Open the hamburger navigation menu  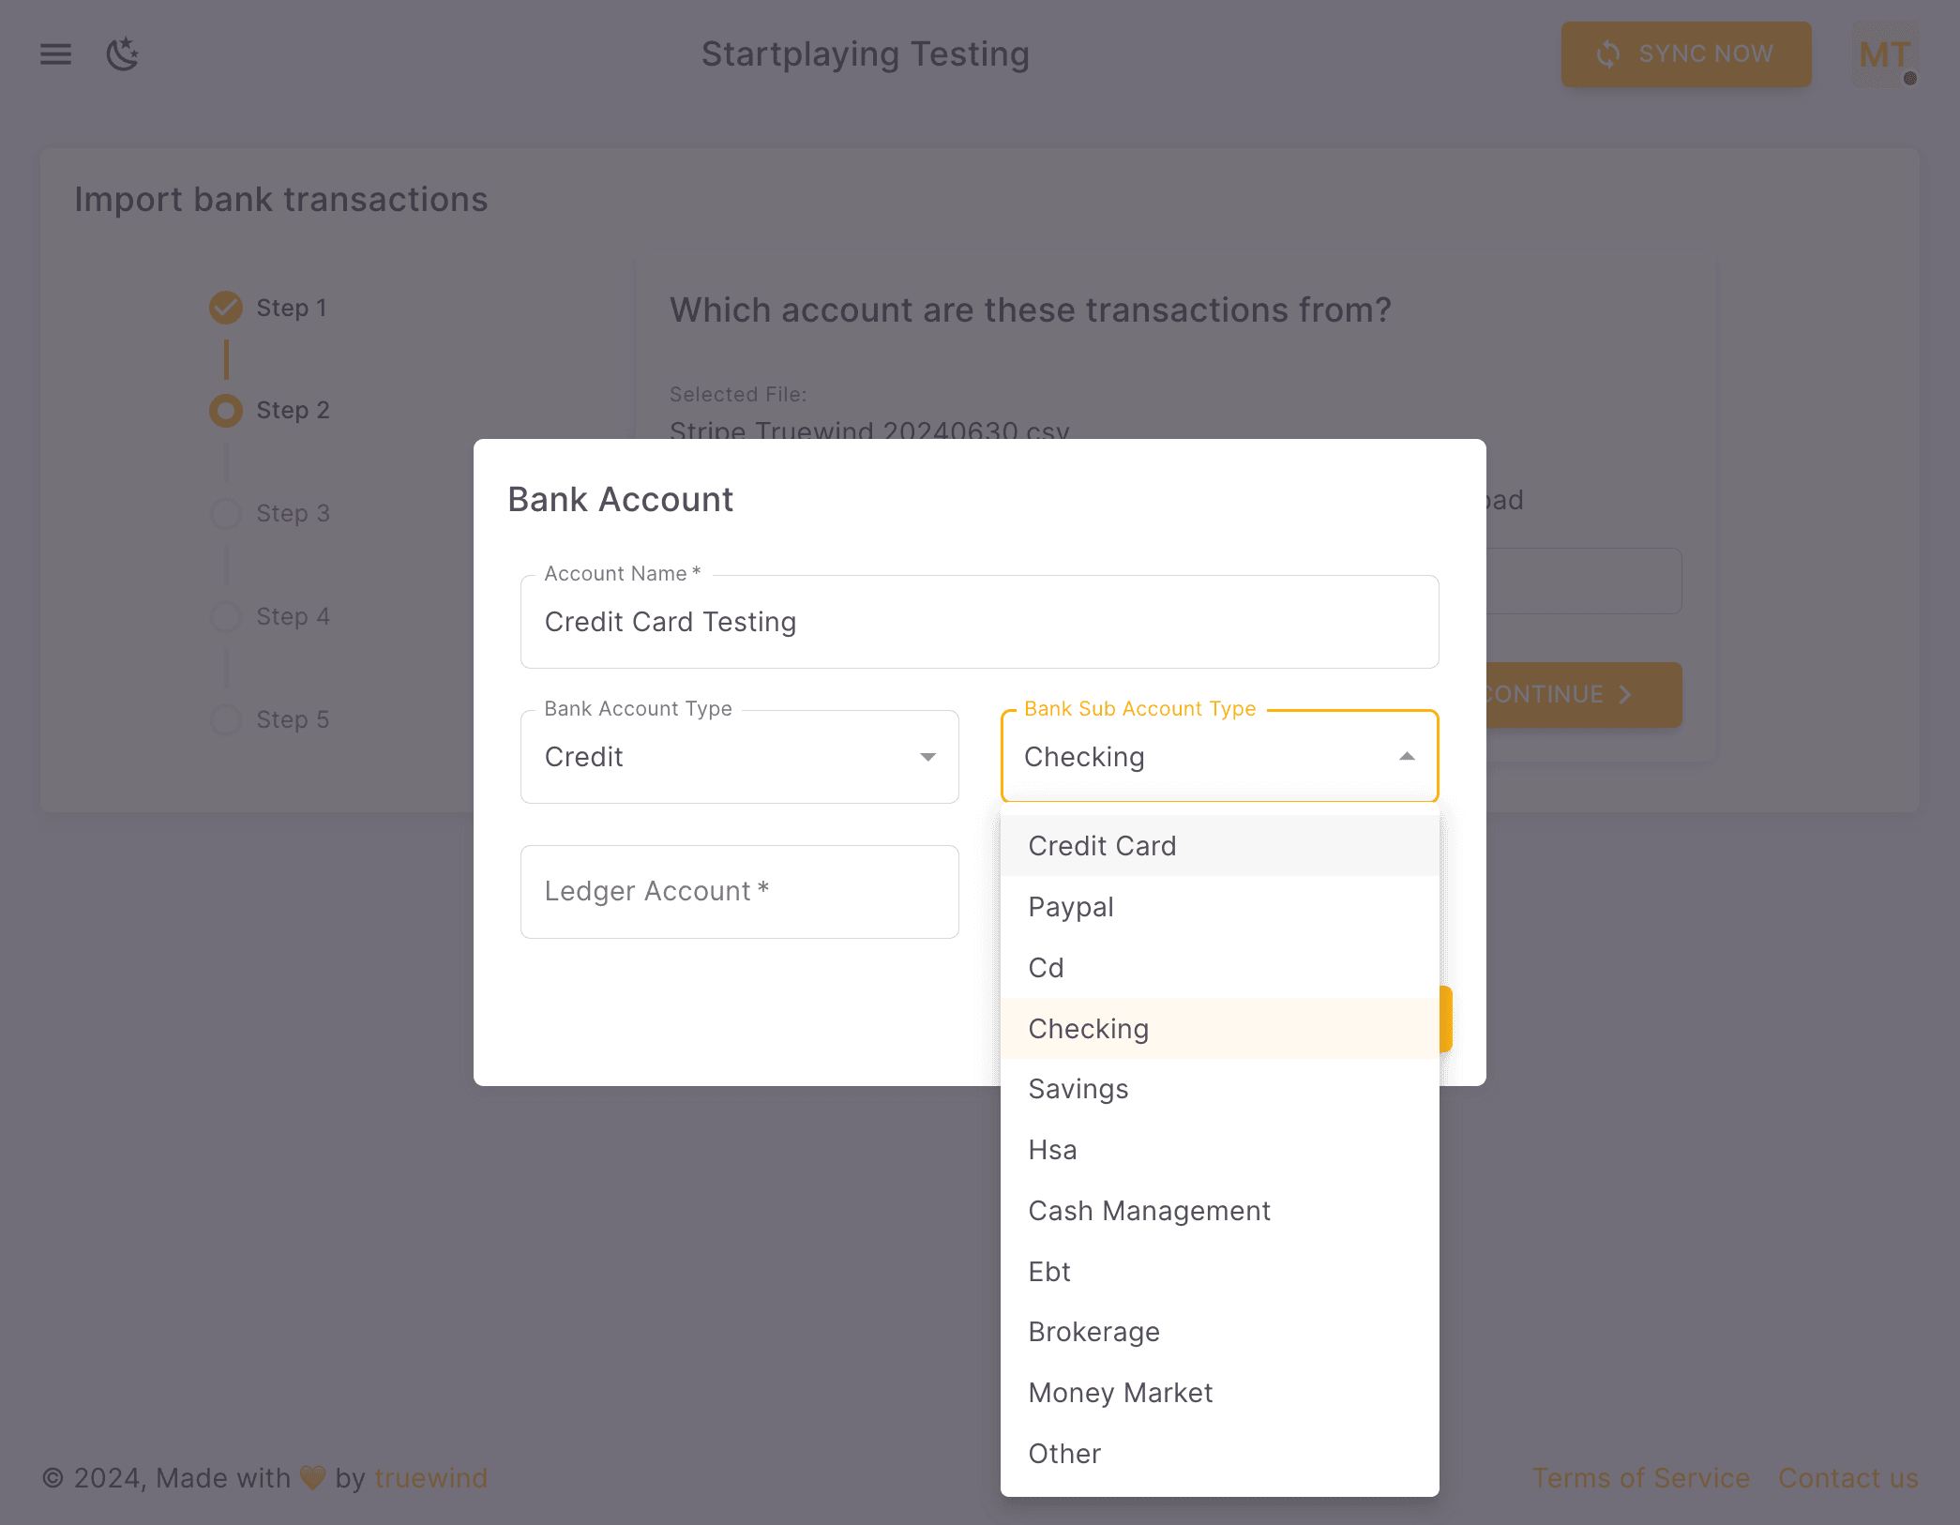click(x=55, y=54)
